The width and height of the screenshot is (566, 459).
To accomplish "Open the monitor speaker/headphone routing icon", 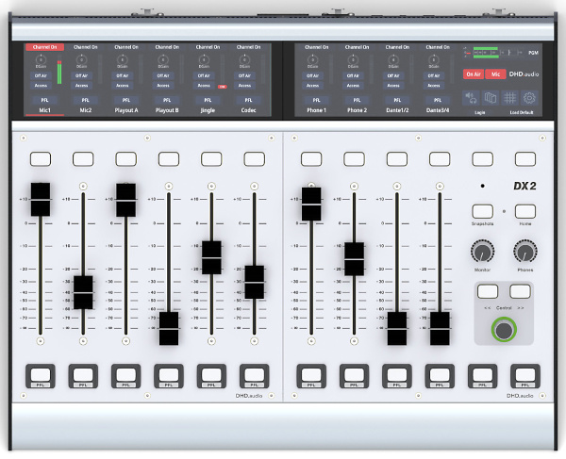I will pos(471,98).
